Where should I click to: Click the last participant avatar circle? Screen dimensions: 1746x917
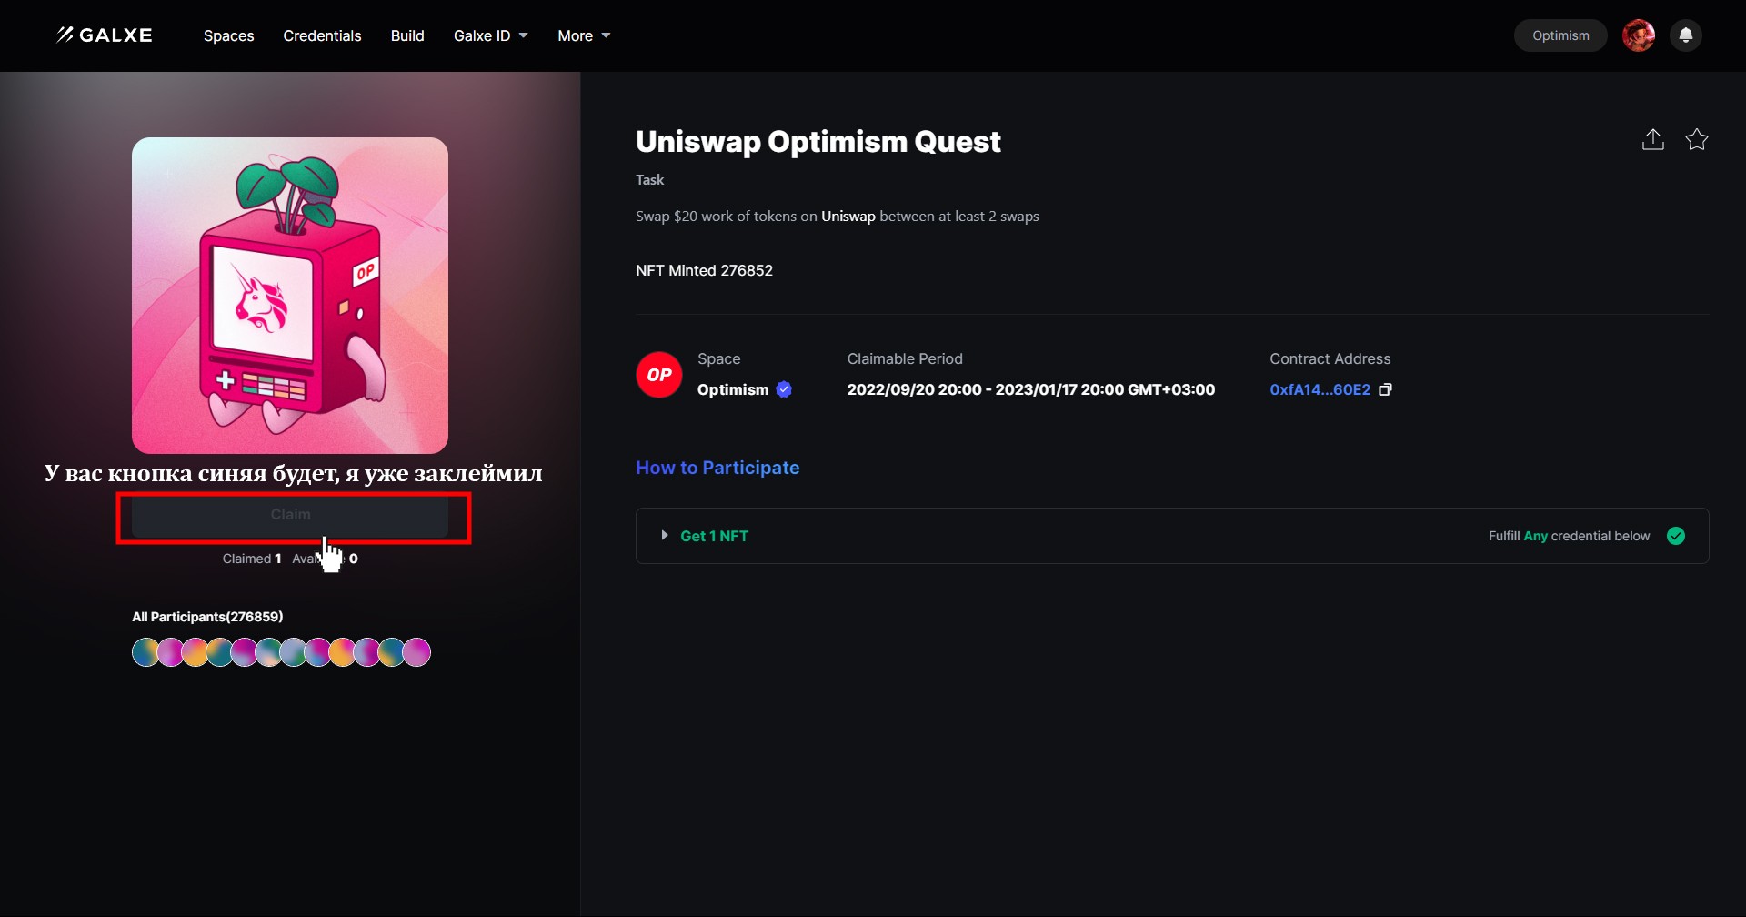[x=416, y=652]
